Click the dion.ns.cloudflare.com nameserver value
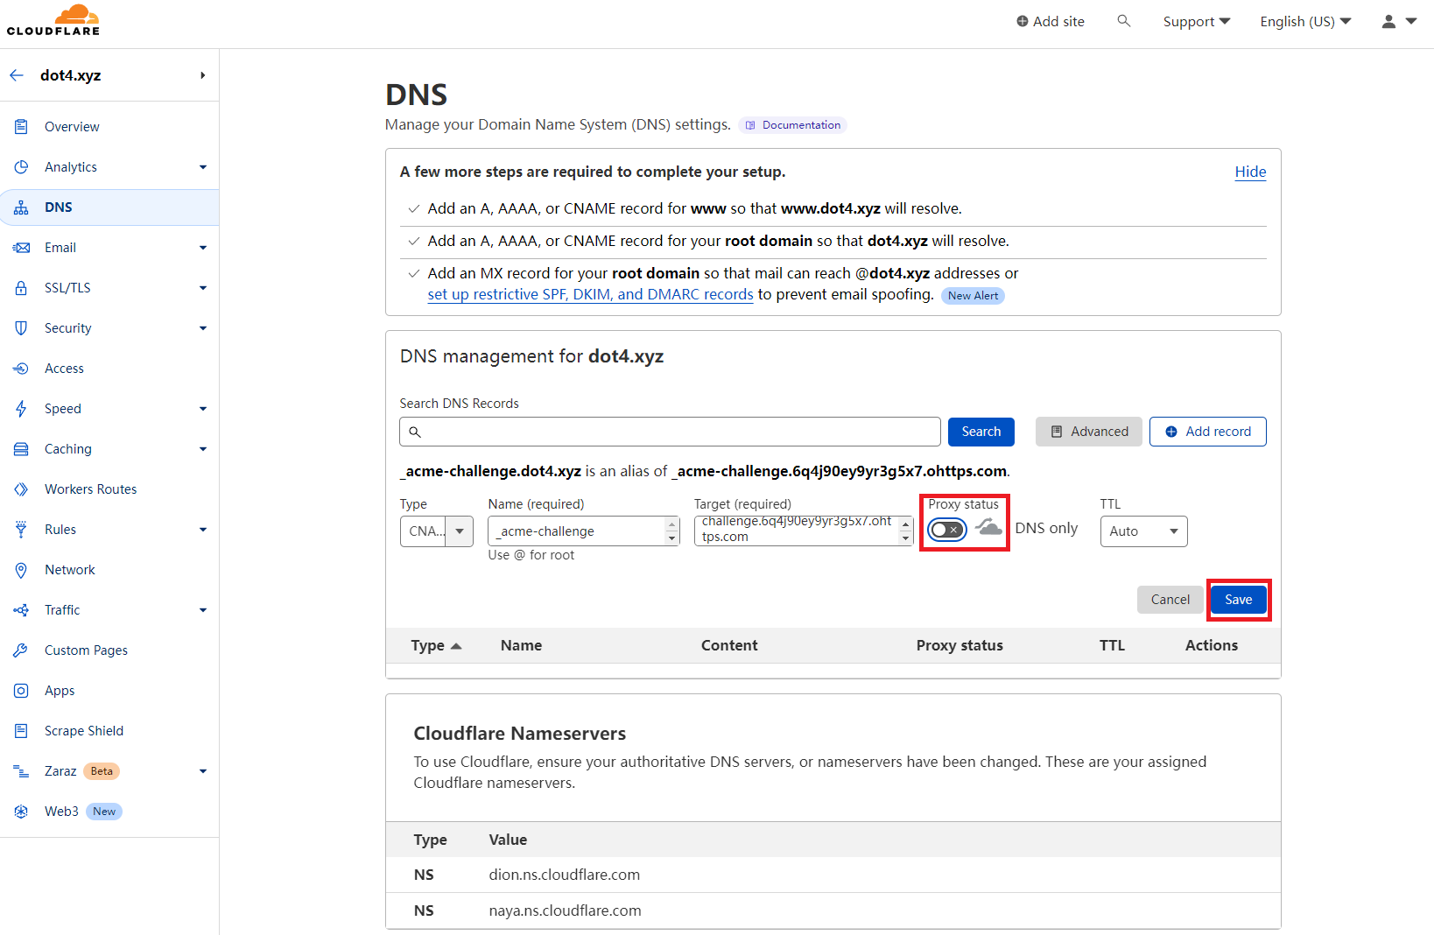 point(564,875)
